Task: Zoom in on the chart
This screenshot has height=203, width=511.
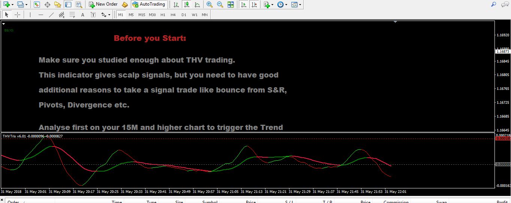Action: coord(209,4)
